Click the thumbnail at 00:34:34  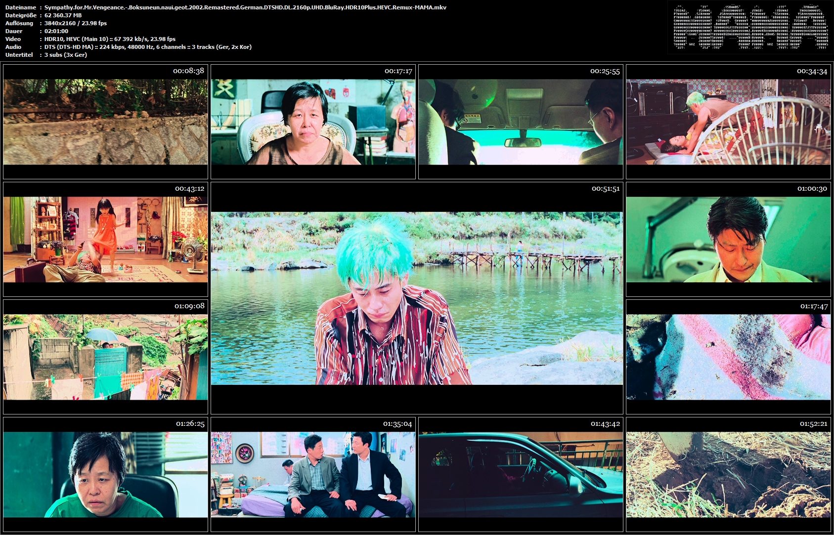728,122
